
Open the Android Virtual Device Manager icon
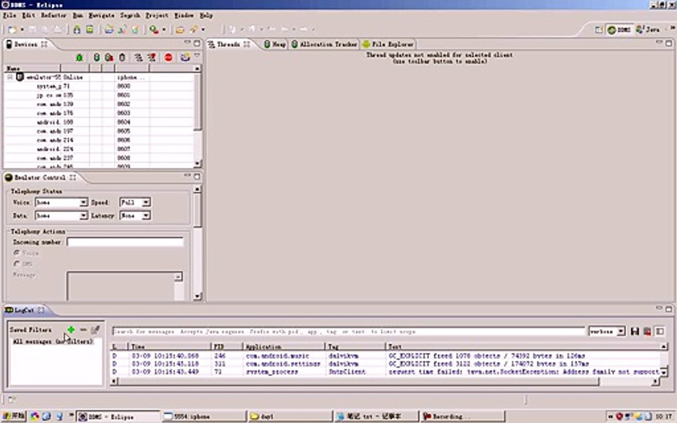pyautogui.click(x=89, y=29)
